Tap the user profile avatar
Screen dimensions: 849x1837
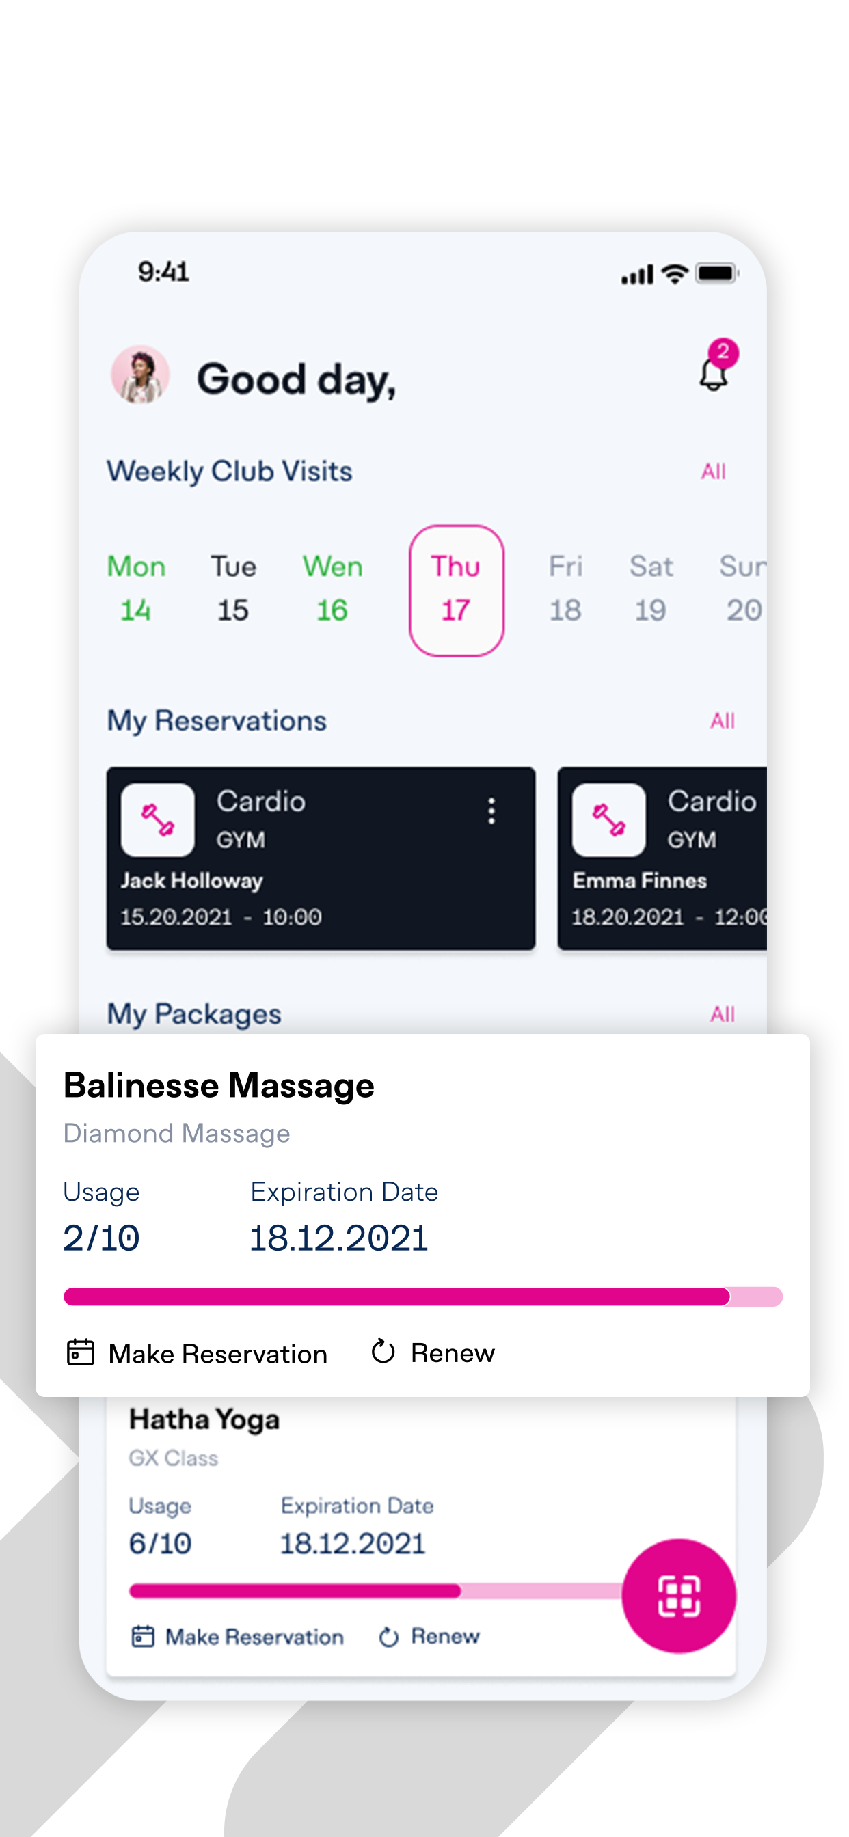tap(140, 375)
